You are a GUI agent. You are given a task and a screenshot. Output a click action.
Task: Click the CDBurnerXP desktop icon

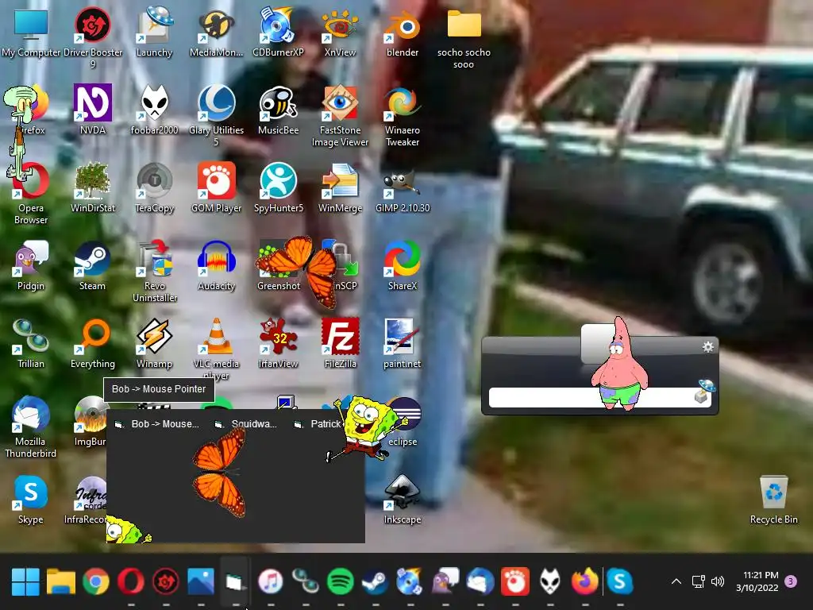pos(278,32)
